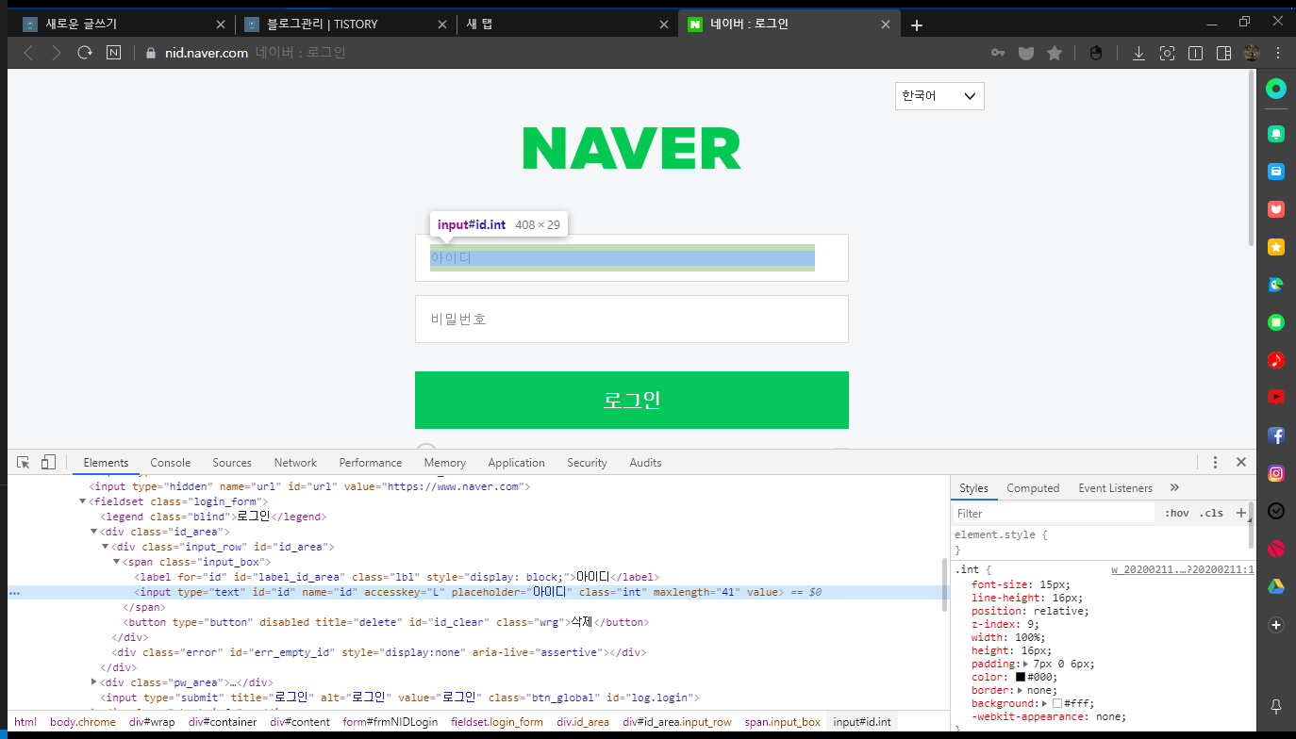Screen dimensions: 1296x739
Task: Open the Application tab
Action: click(516, 463)
